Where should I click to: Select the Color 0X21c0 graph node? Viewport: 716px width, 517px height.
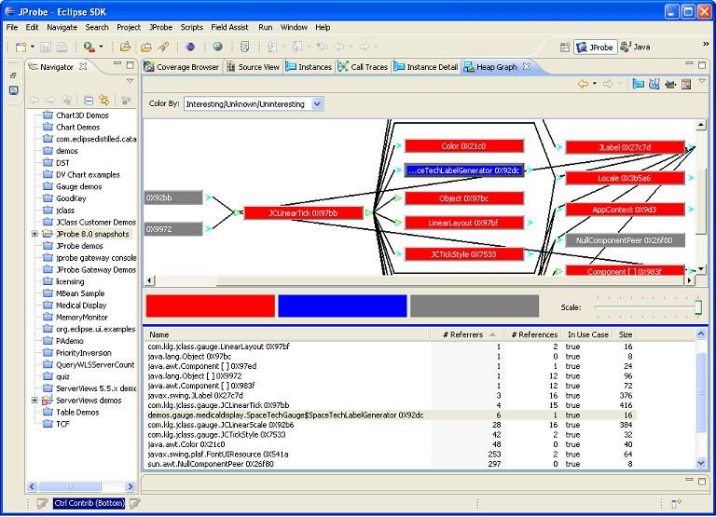tap(463, 146)
